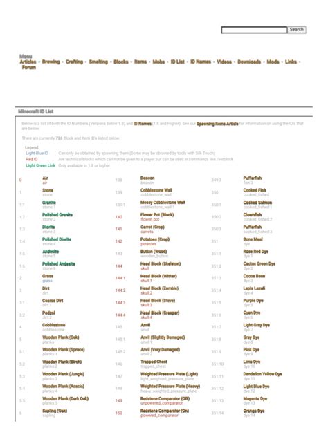Click the Beacon item link

coord(147,178)
